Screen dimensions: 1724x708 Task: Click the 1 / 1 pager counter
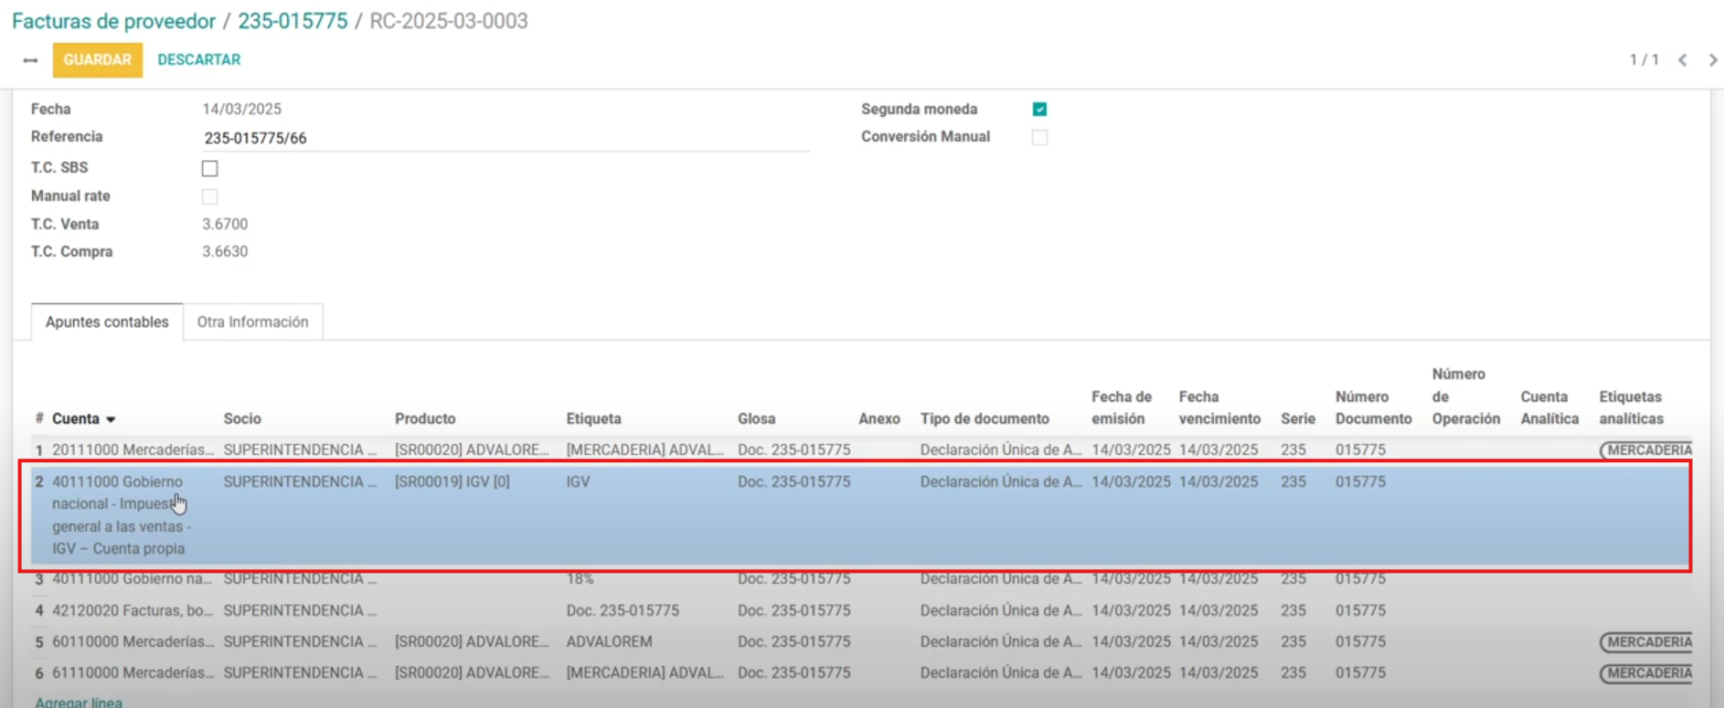tap(1643, 60)
